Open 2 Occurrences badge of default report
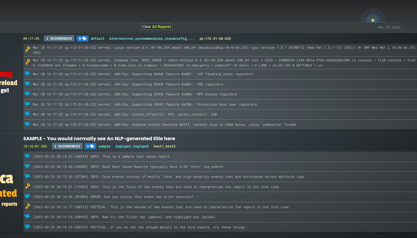The image size is (417, 238). click(x=59, y=39)
